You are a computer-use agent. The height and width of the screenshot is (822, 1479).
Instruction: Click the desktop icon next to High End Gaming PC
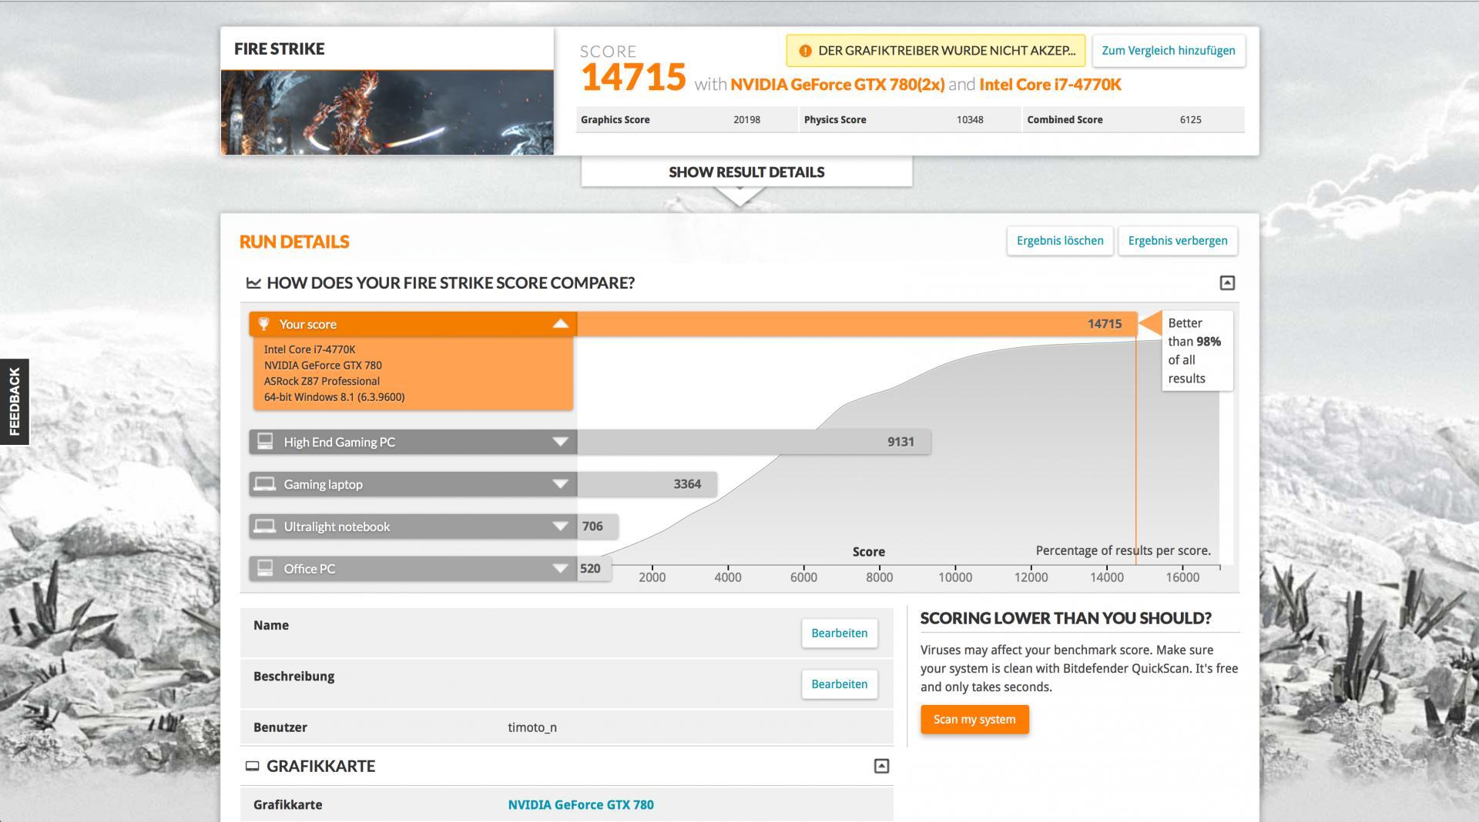265,441
